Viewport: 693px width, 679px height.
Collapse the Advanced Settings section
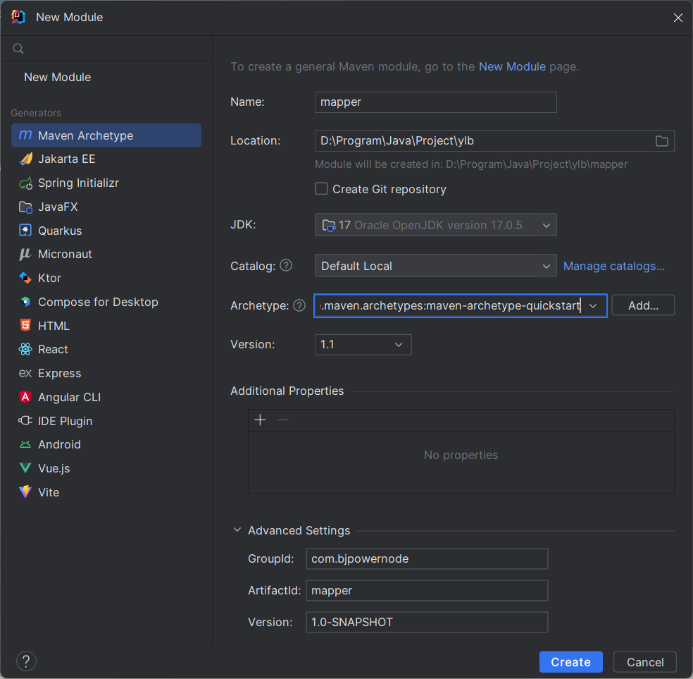(x=237, y=530)
